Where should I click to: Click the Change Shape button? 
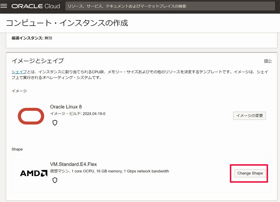(250, 173)
